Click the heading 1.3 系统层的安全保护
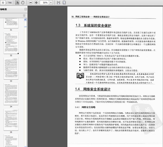The width and height of the screenshot is (163, 147). pos(93,25)
